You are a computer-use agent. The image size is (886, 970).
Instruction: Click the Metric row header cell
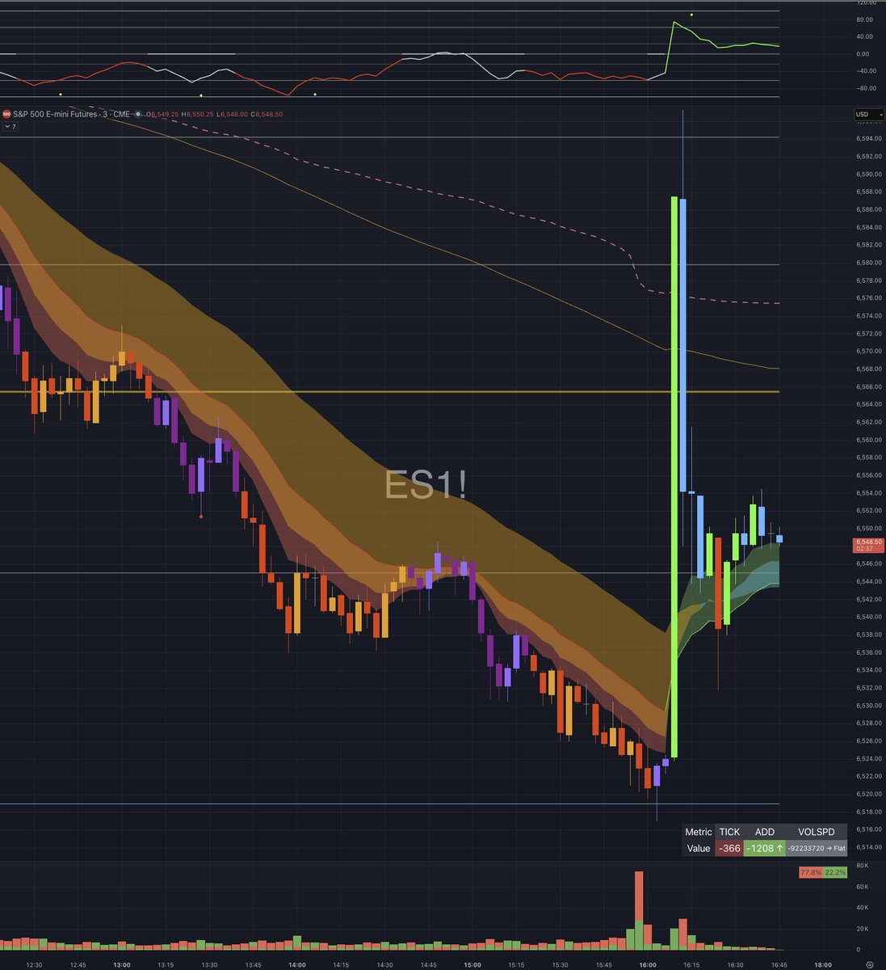coord(699,832)
